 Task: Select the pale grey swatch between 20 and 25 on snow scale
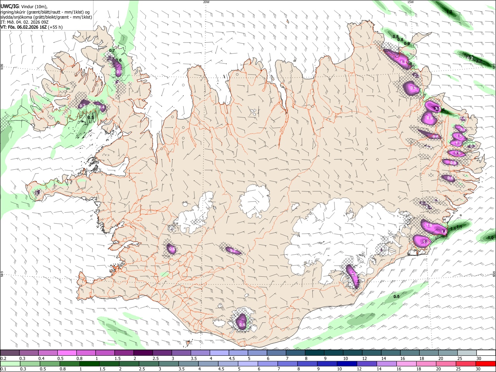[448, 353]
